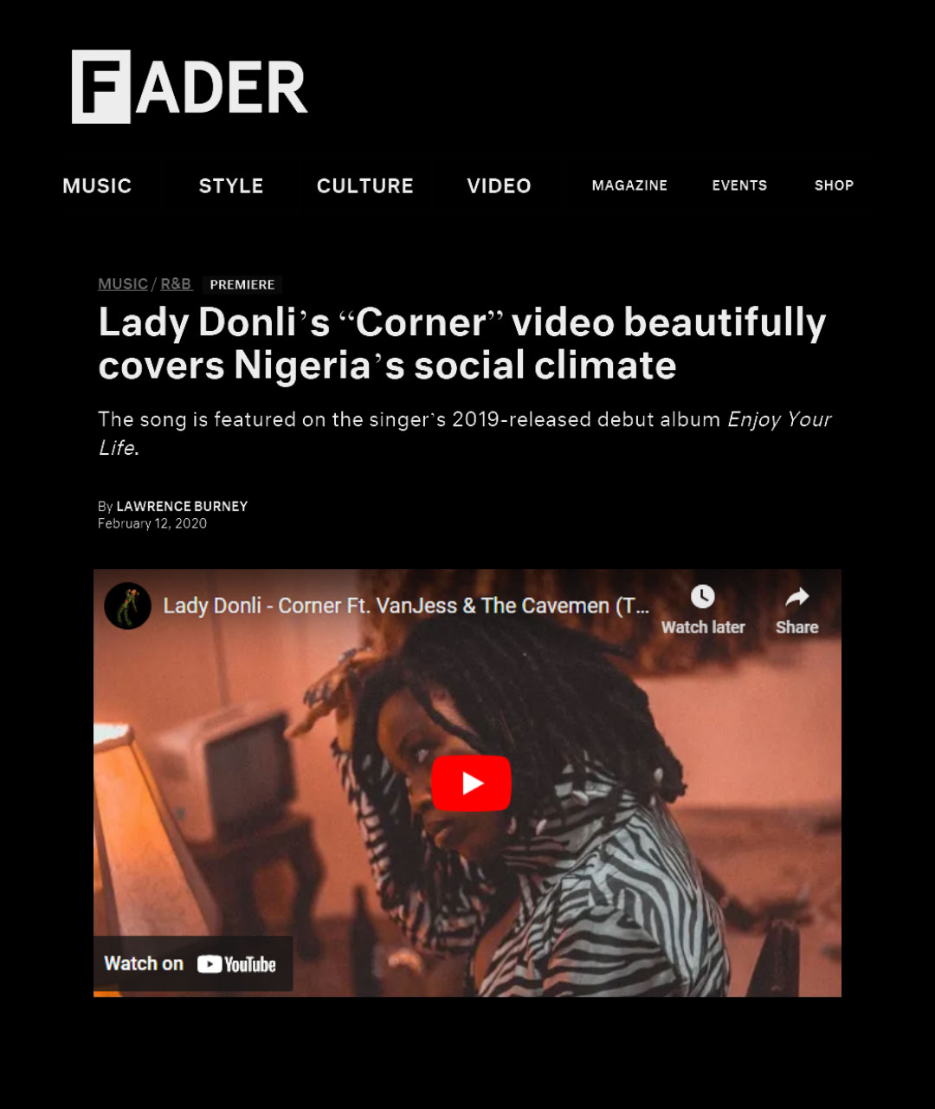
Task: Open the Music navigation section
Action: point(97,186)
